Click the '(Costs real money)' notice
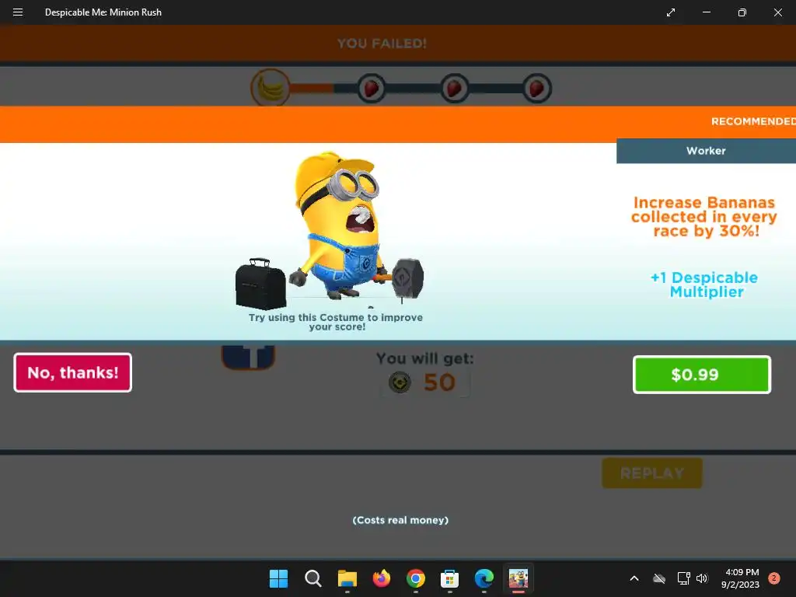Viewport: 796px width, 597px height. point(400,520)
